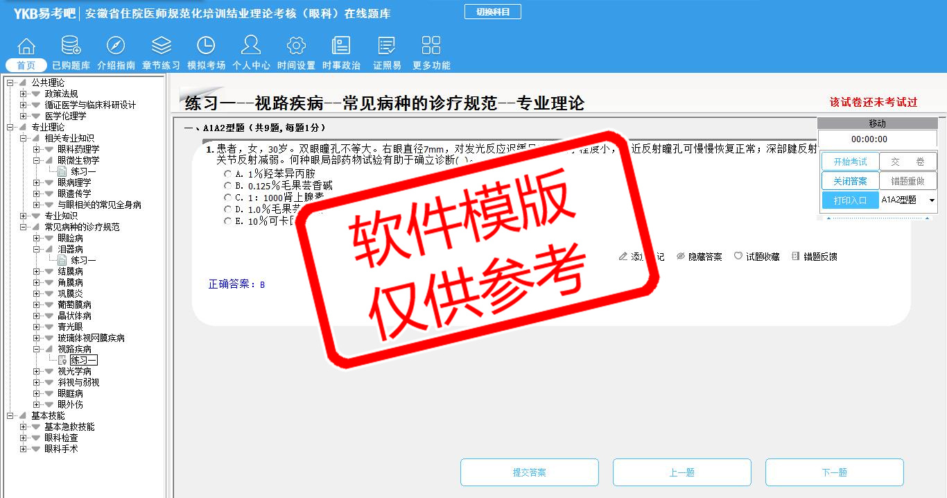Click the 首页 home icon
The image size is (947, 498).
(x=26, y=46)
